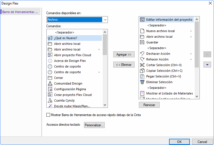Open Personalizar keyboard shortcuts button
Viewport: 214px width, 145px height.
[x=94, y=125]
